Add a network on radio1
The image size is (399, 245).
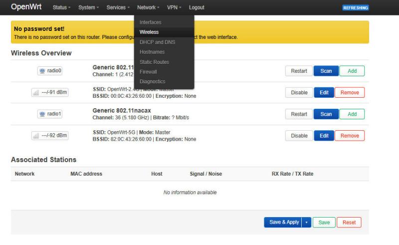point(352,114)
